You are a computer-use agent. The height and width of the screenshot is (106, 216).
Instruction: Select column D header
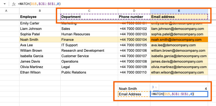click(134, 11)
